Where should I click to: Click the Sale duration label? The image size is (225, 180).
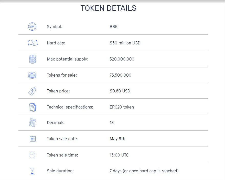(60, 171)
